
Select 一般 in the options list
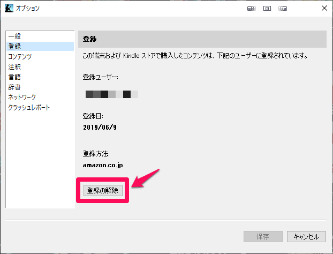click(x=40, y=36)
